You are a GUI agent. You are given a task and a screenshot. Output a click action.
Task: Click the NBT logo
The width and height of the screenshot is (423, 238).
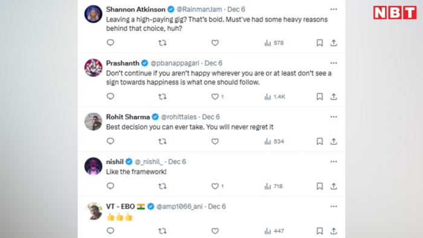(x=395, y=13)
